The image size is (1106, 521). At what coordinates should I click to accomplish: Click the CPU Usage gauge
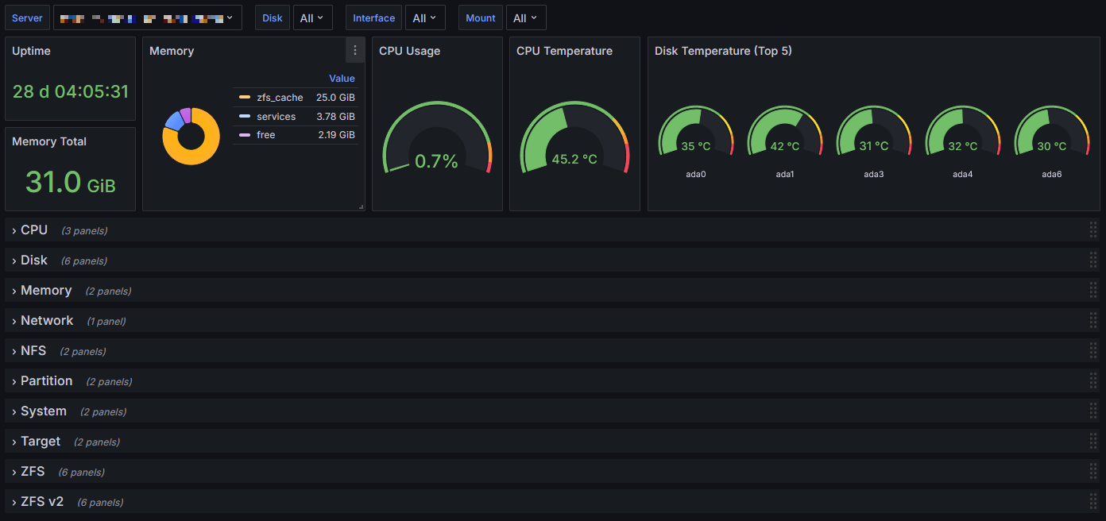[437, 137]
